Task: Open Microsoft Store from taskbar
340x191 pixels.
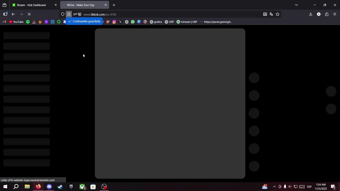Action: (93, 187)
